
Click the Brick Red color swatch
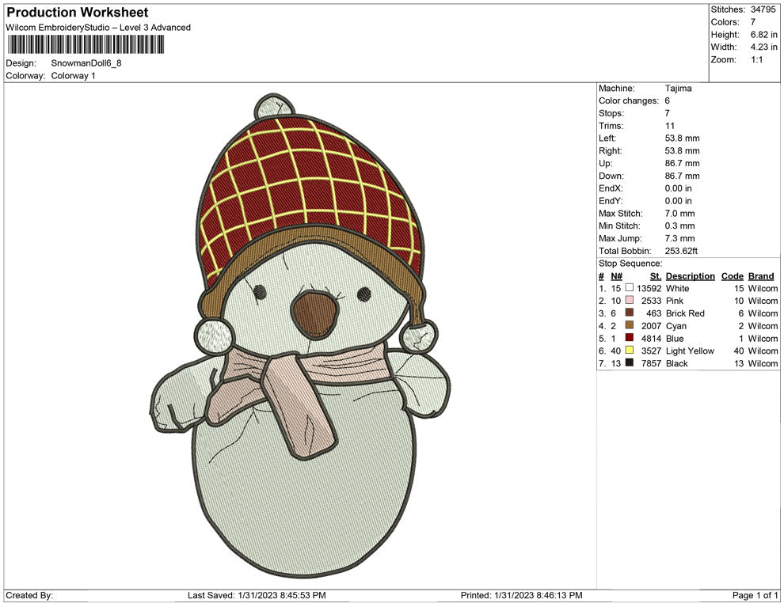pyautogui.click(x=628, y=313)
